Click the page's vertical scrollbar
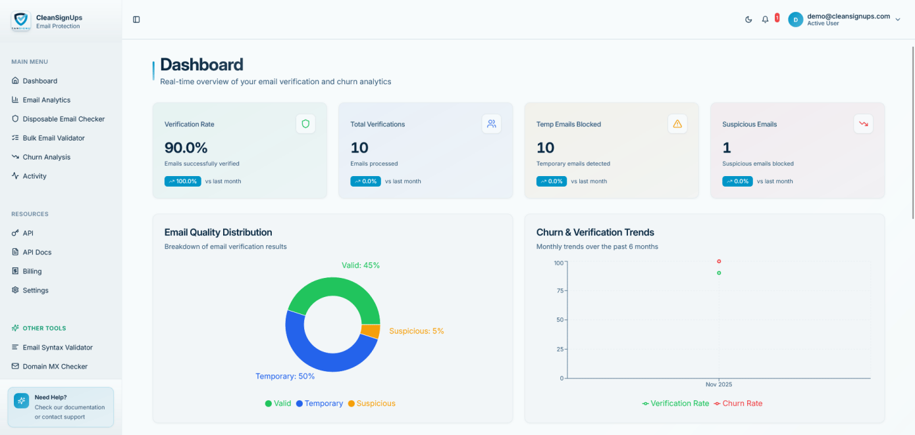Screen dimensions: 915x435 click(x=912, y=131)
